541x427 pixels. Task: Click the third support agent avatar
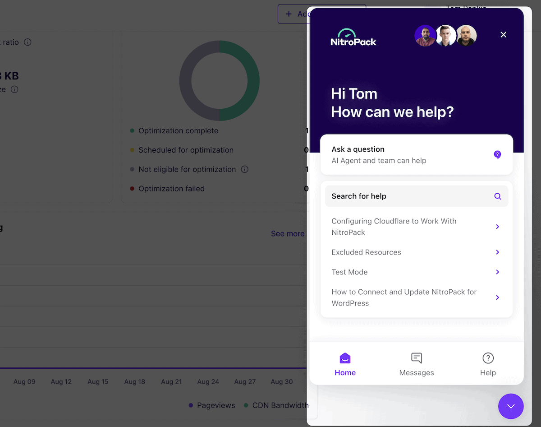pos(467,36)
